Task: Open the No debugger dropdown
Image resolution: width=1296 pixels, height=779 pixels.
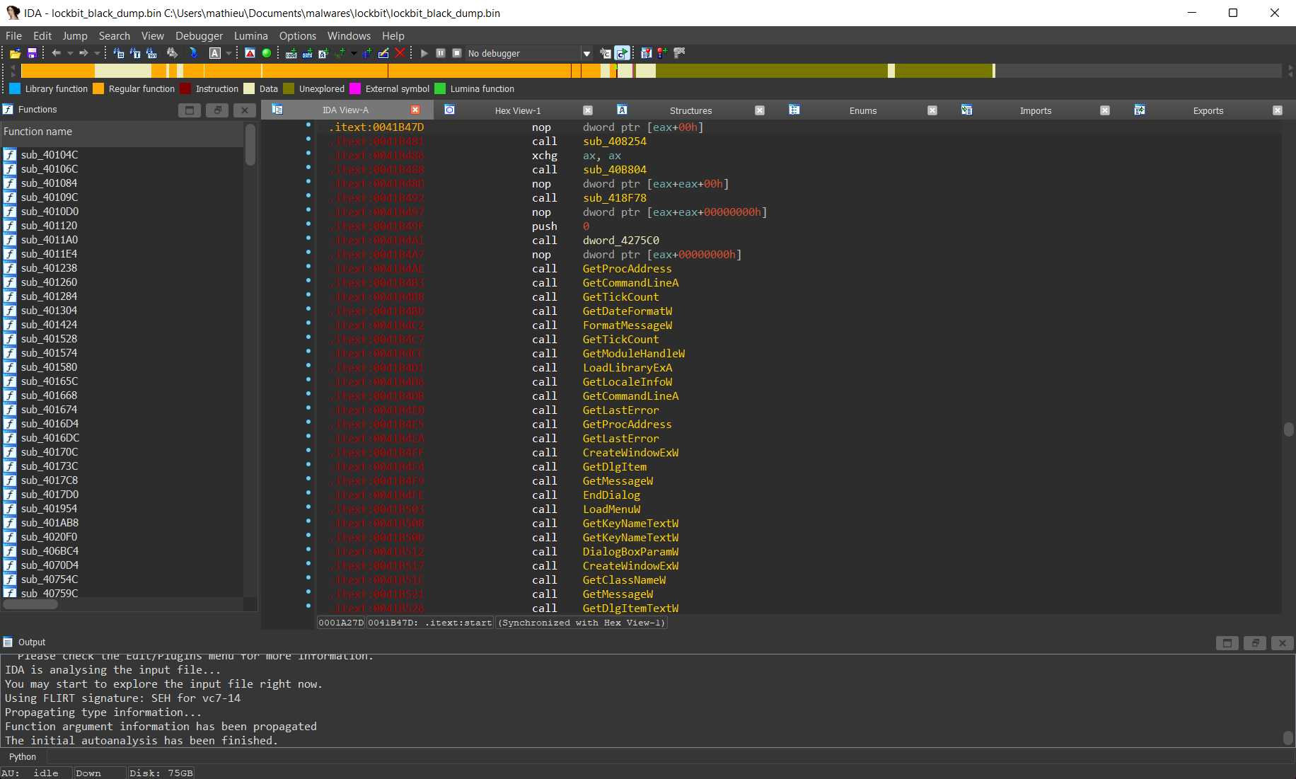Action: (x=586, y=53)
